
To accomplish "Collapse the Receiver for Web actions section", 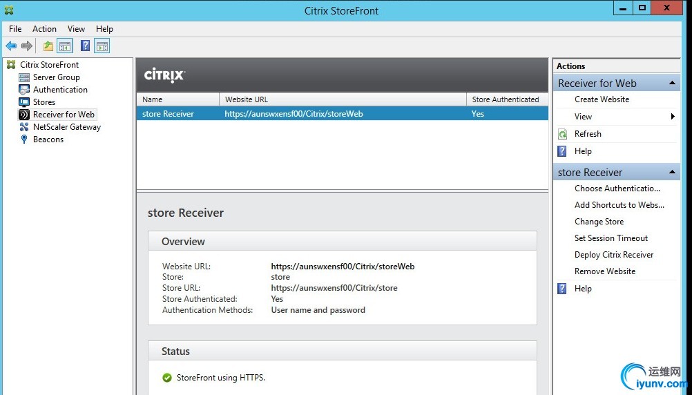I will click(x=672, y=83).
